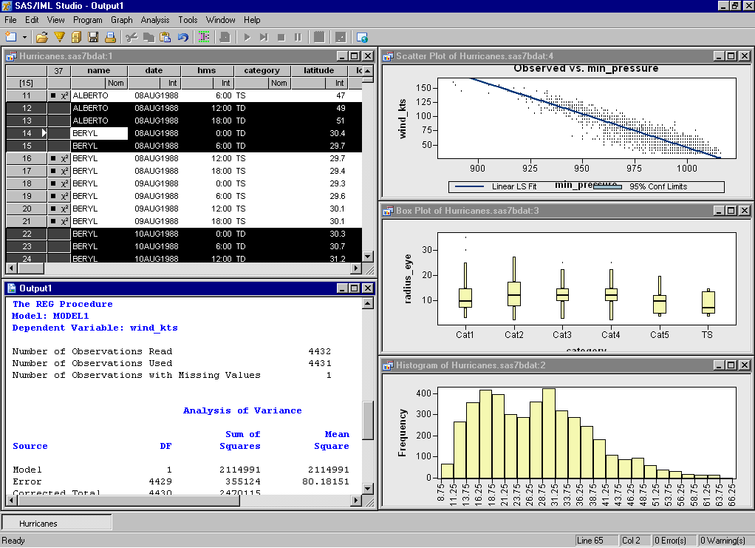Click data table horizontal scrollbar left arrow
The height and width of the screenshot is (548, 755).
(10, 268)
